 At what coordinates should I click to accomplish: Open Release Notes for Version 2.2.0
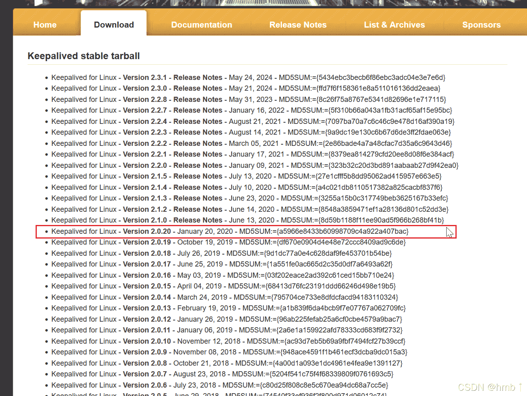click(x=198, y=165)
